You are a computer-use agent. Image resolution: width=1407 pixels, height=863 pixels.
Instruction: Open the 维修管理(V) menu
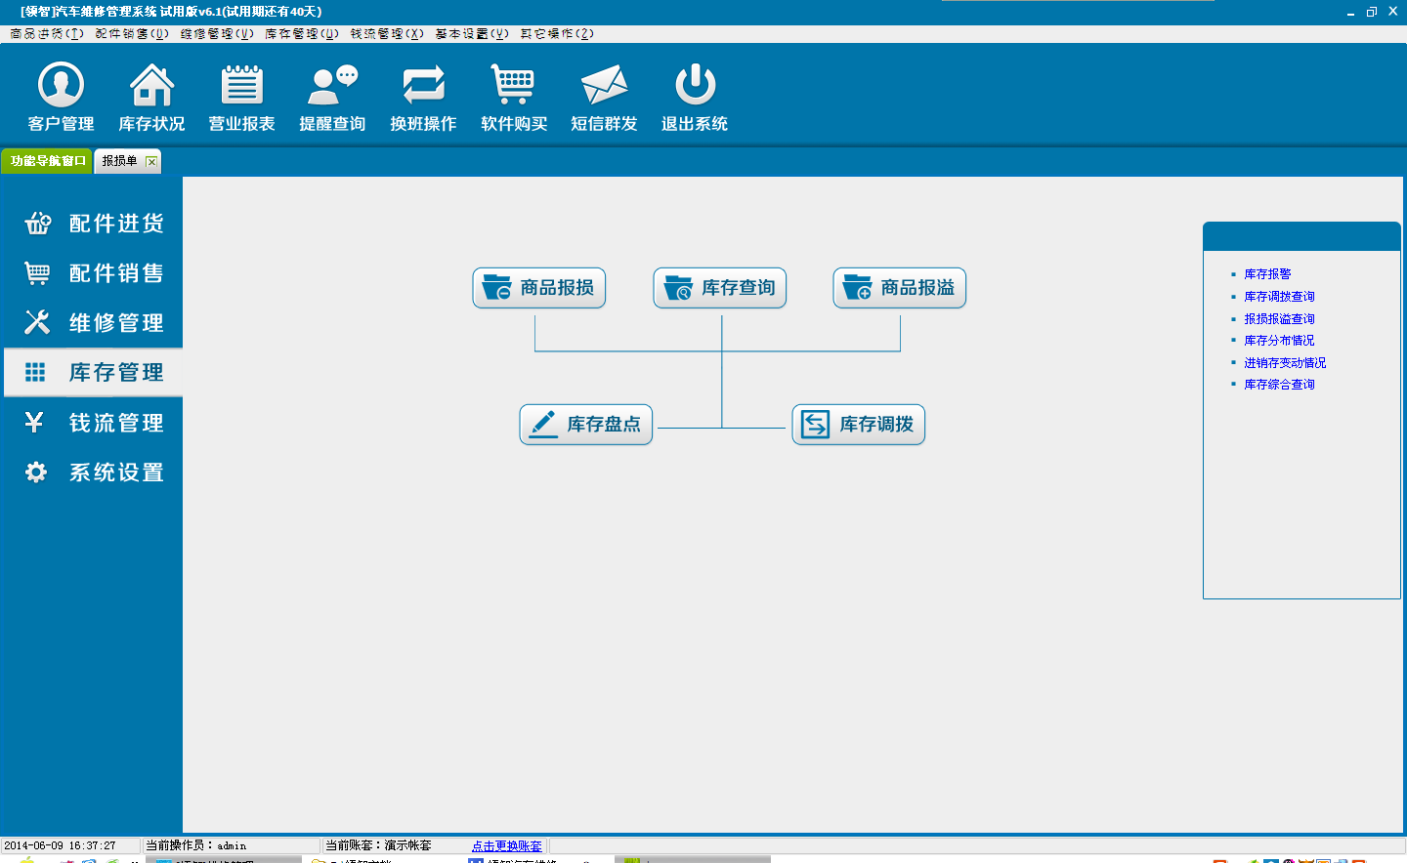tap(217, 33)
